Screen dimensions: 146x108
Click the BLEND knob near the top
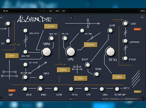point(110,31)
